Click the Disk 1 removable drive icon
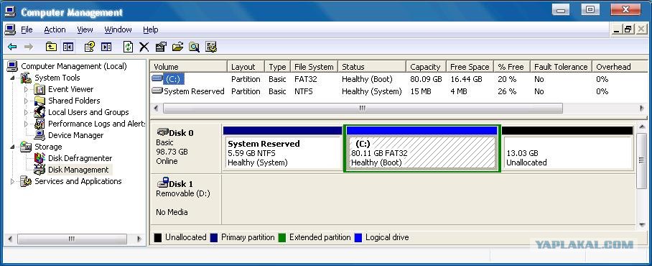Screen dimensions: 652x266 pos(162,183)
